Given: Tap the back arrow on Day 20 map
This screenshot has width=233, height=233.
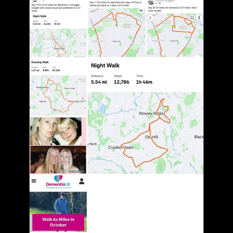Looking at the screenshot, I should [x=150, y=18].
